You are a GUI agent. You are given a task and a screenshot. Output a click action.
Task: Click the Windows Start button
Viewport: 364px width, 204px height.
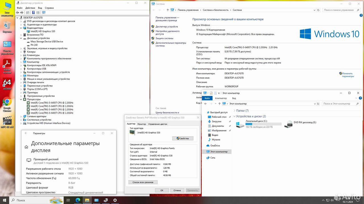(x=5, y=200)
